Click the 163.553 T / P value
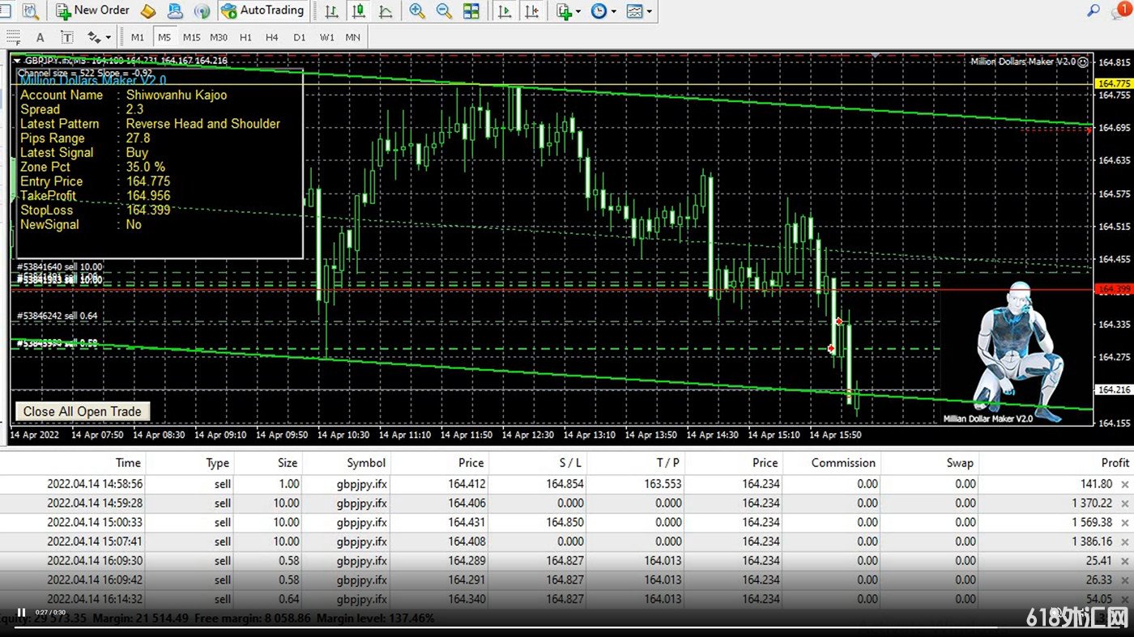Viewport: 1134px width, 637px height. pos(663,484)
